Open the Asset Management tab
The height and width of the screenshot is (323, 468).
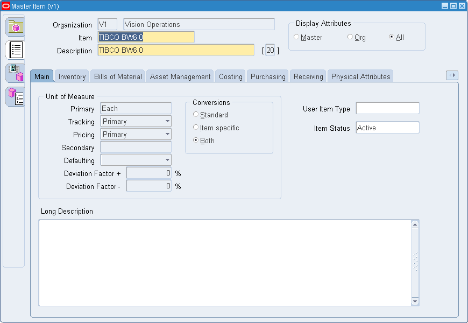(x=180, y=76)
